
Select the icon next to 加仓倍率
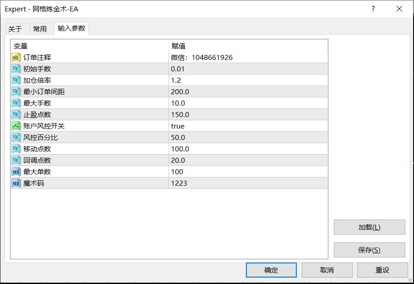click(x=16, y=80)
